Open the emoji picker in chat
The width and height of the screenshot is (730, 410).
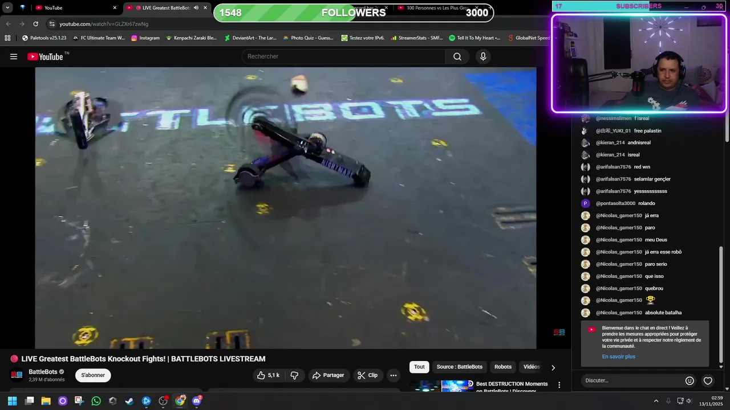tap(690, 380)
